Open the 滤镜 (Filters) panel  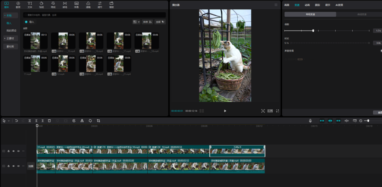pyautogui.click(x=88, y=4)
